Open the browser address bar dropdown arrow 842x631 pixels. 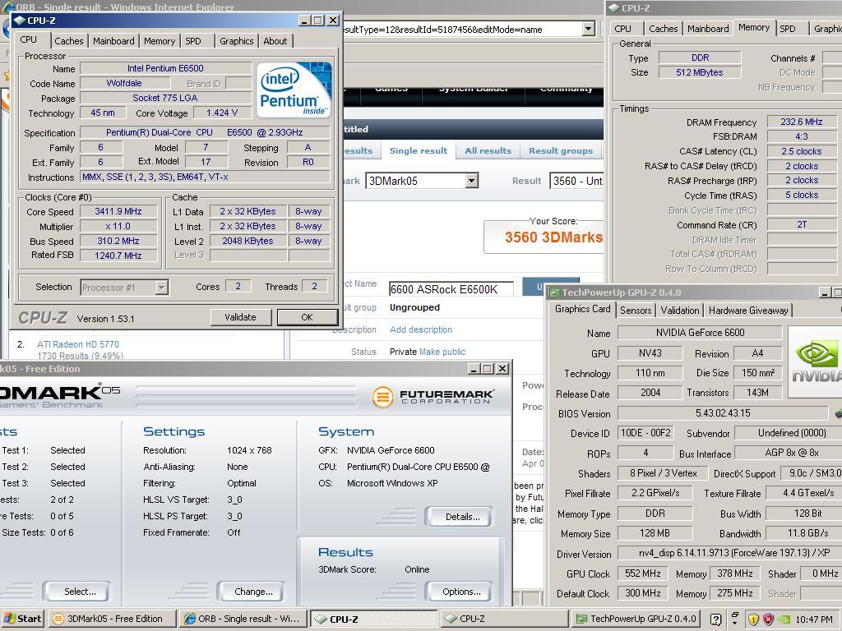[589, 29]
